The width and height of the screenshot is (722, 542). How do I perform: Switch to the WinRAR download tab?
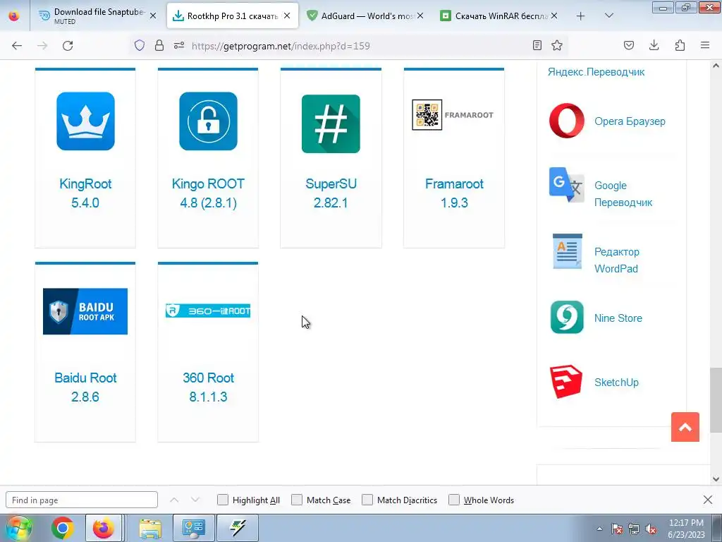coord(500,16)
